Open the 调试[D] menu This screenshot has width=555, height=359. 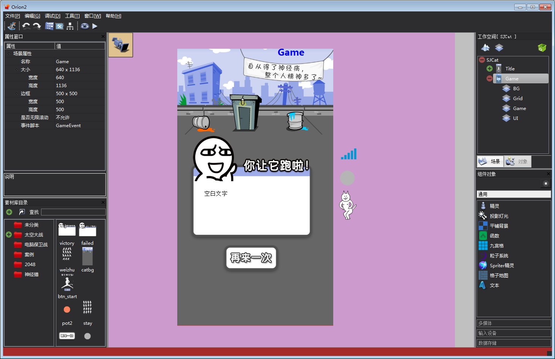(52, 16)
